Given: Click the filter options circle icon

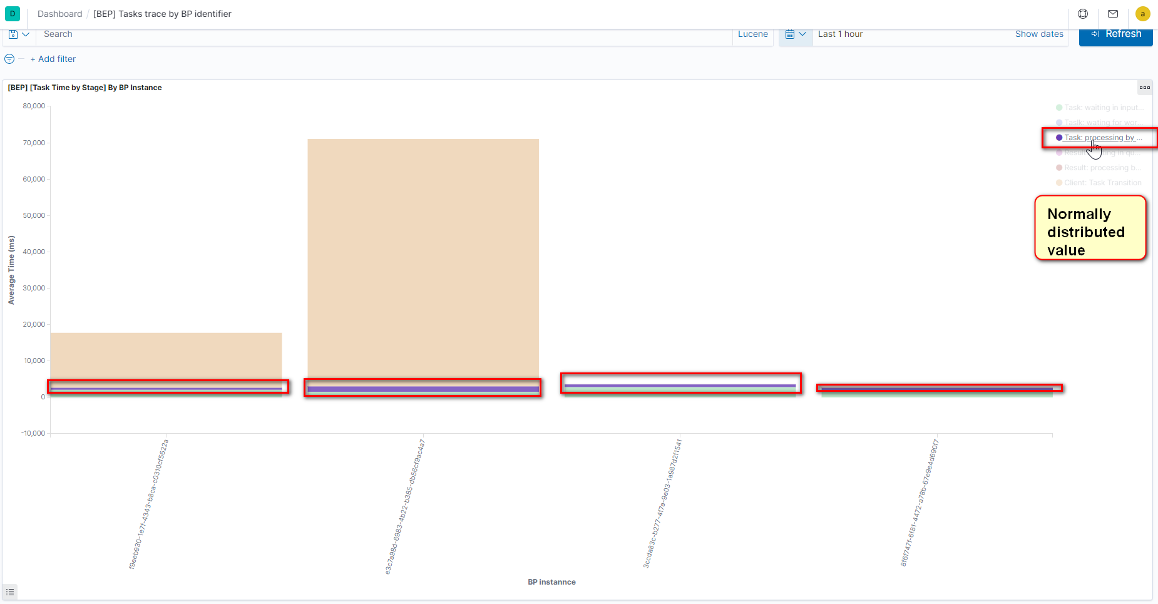Looking at the screenshot, I should (x=9, y=59).
